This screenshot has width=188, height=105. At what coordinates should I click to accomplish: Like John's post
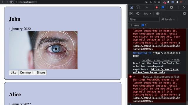point(14,73)
